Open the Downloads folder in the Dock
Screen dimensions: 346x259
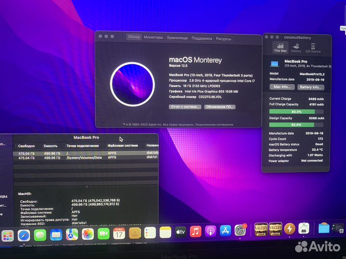324,228
